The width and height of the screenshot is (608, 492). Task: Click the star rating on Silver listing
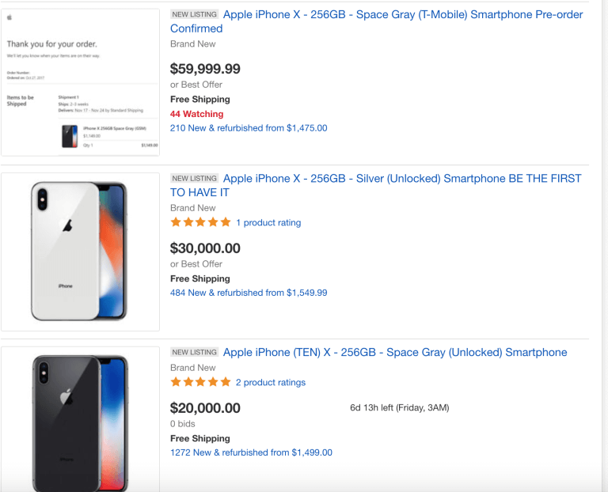pyautogui.click(x=201, y=222)
